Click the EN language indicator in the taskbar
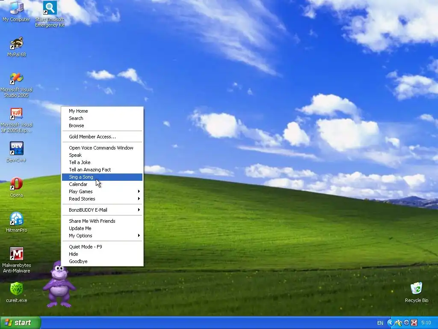The image size is (438, 329). [x=380, y=323]
